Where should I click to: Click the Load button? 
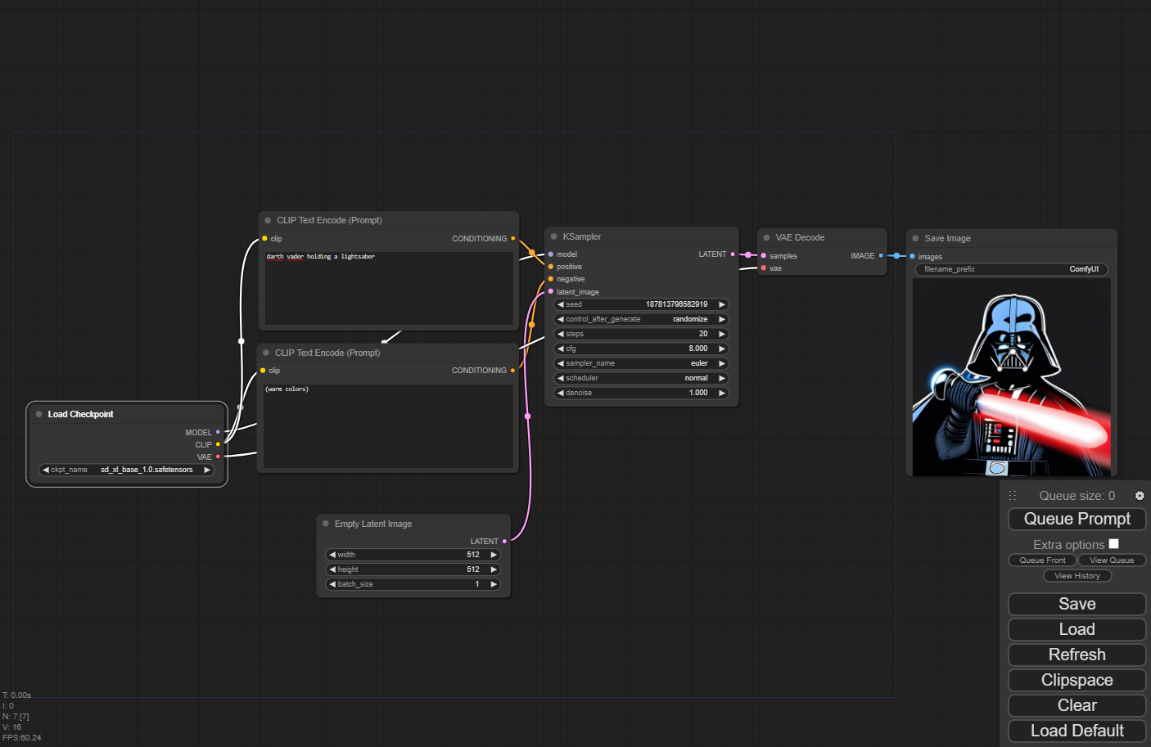pyautogui.click(x=1077, y=629)
